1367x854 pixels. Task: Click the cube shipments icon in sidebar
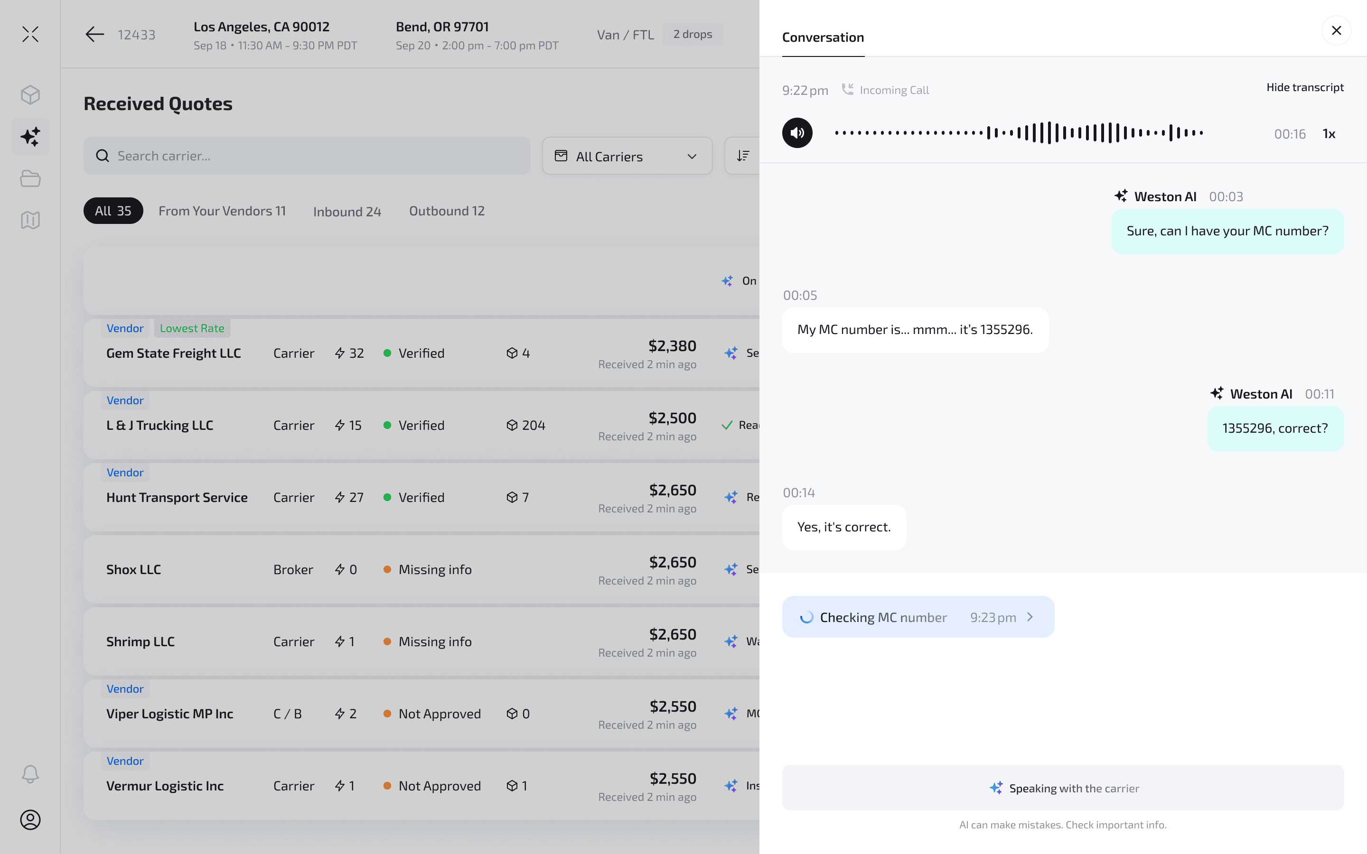pos(30,95)
